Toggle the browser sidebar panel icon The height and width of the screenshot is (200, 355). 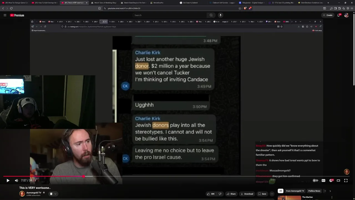pos(335,8)
